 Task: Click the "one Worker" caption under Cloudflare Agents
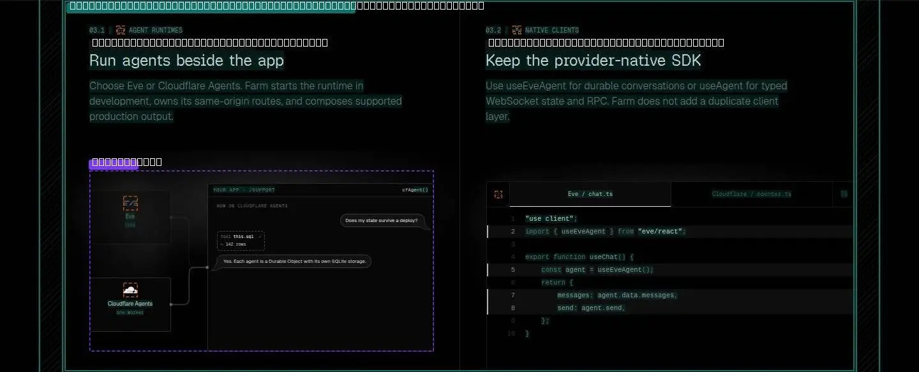click(x=130, y=313)
